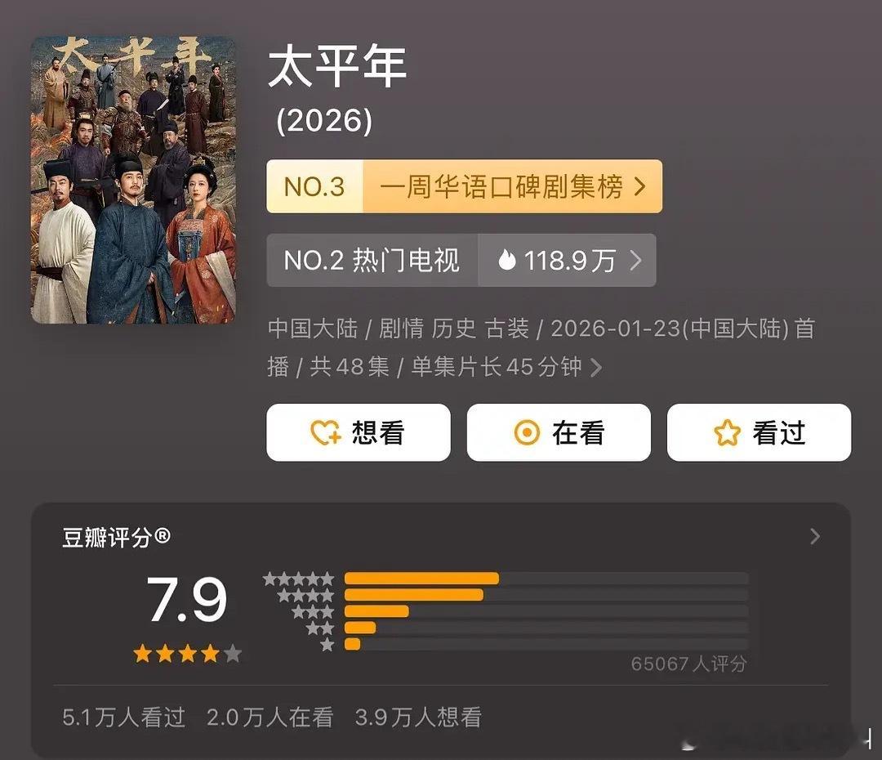Image resolution: width=882 pixels, height=760 pixels.
Task: Click the flame icon next to 118.9万
Action: pos(508,260)
